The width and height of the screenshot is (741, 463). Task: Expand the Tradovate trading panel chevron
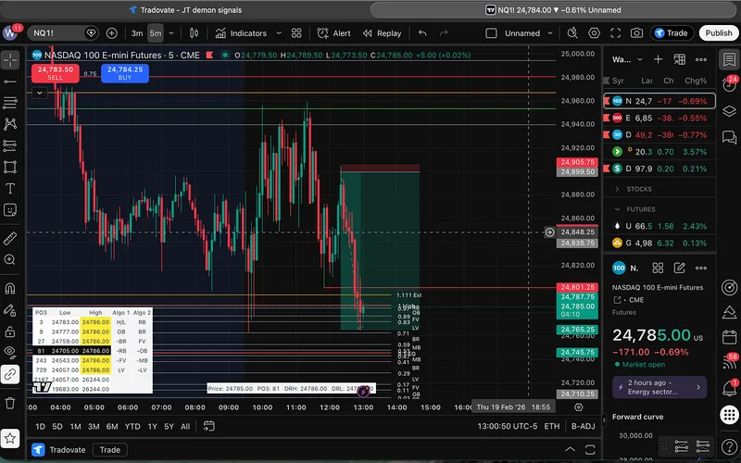click(570, 449)
